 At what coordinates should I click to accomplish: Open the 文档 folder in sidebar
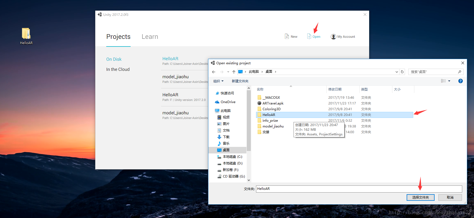[223, 130]
